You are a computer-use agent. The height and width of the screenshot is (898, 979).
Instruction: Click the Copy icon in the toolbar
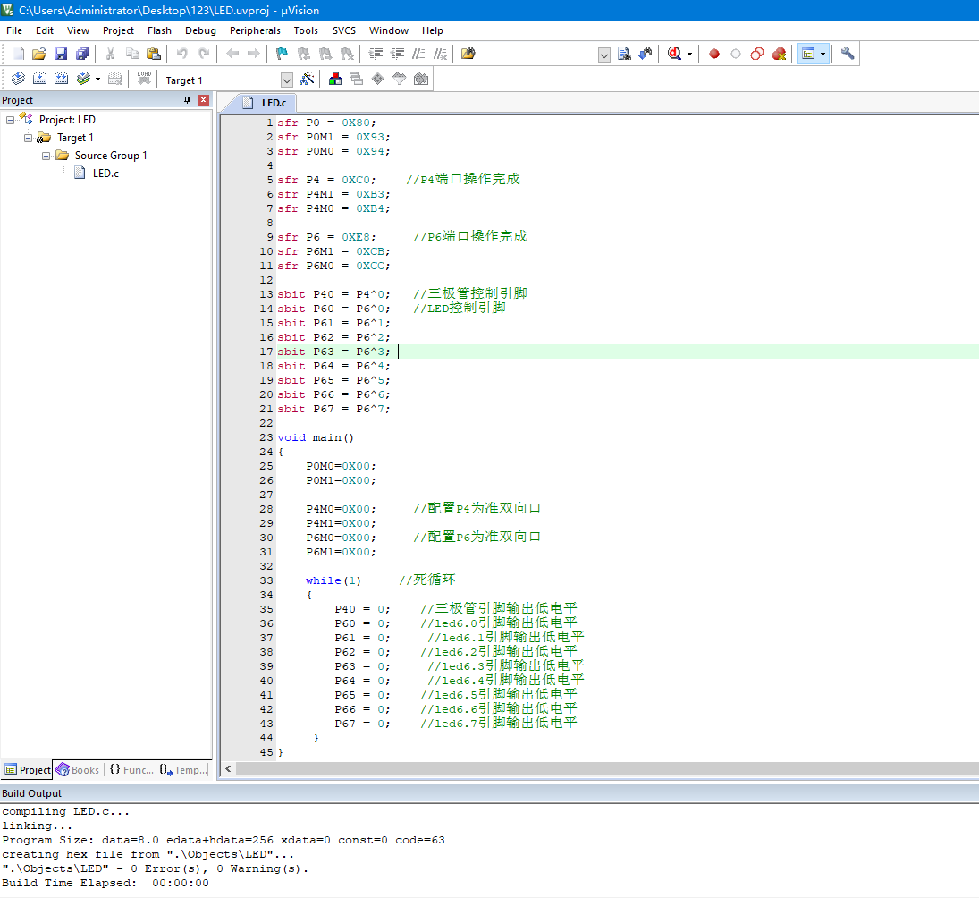pos(132,54)
